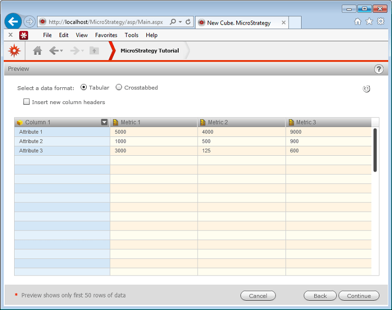Expand the back history dropdown arrow
The image size is (392, 310).
pos(62,51)
